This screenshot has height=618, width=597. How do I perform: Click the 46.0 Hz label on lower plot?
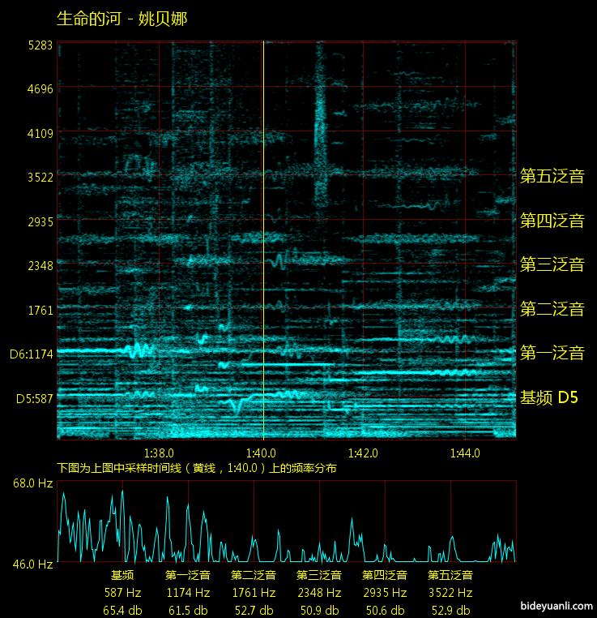click(32, 563)
